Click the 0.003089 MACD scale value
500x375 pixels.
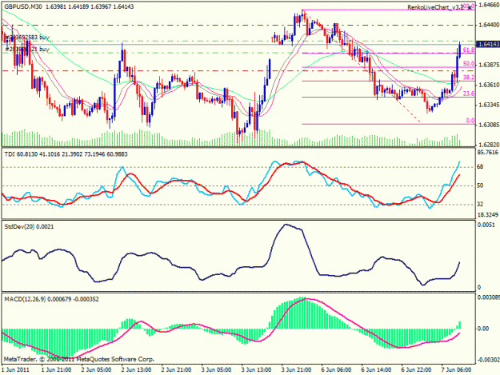[488, 297]
